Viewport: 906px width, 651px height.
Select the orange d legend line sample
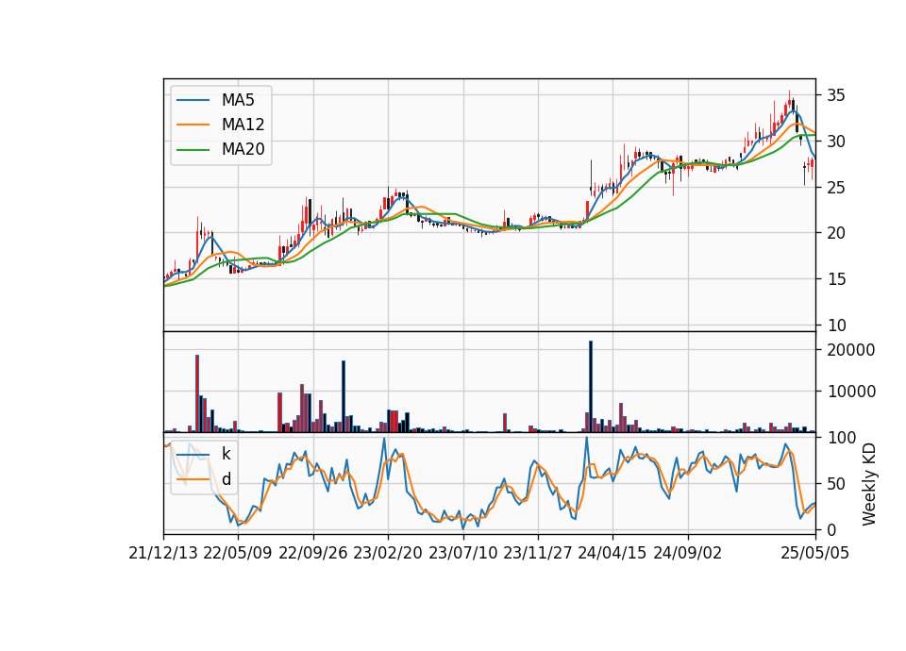tap(193, 479)
